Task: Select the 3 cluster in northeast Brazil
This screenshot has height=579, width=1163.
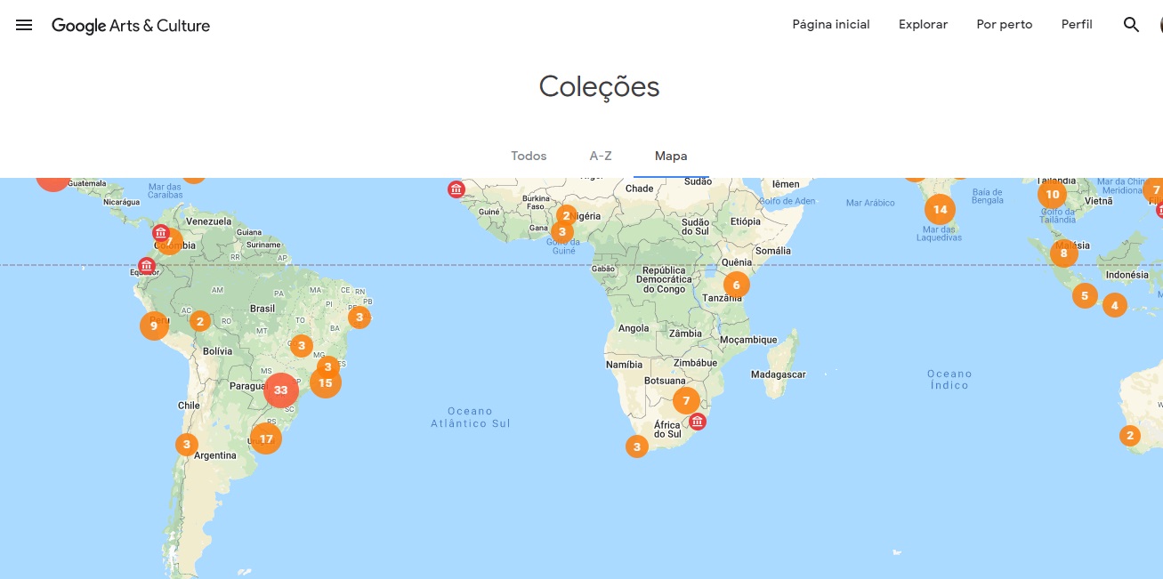Action: 359,317
